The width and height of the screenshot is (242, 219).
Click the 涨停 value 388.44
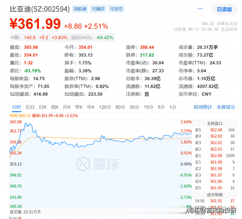pyautogui.click(x=147, y=47)
